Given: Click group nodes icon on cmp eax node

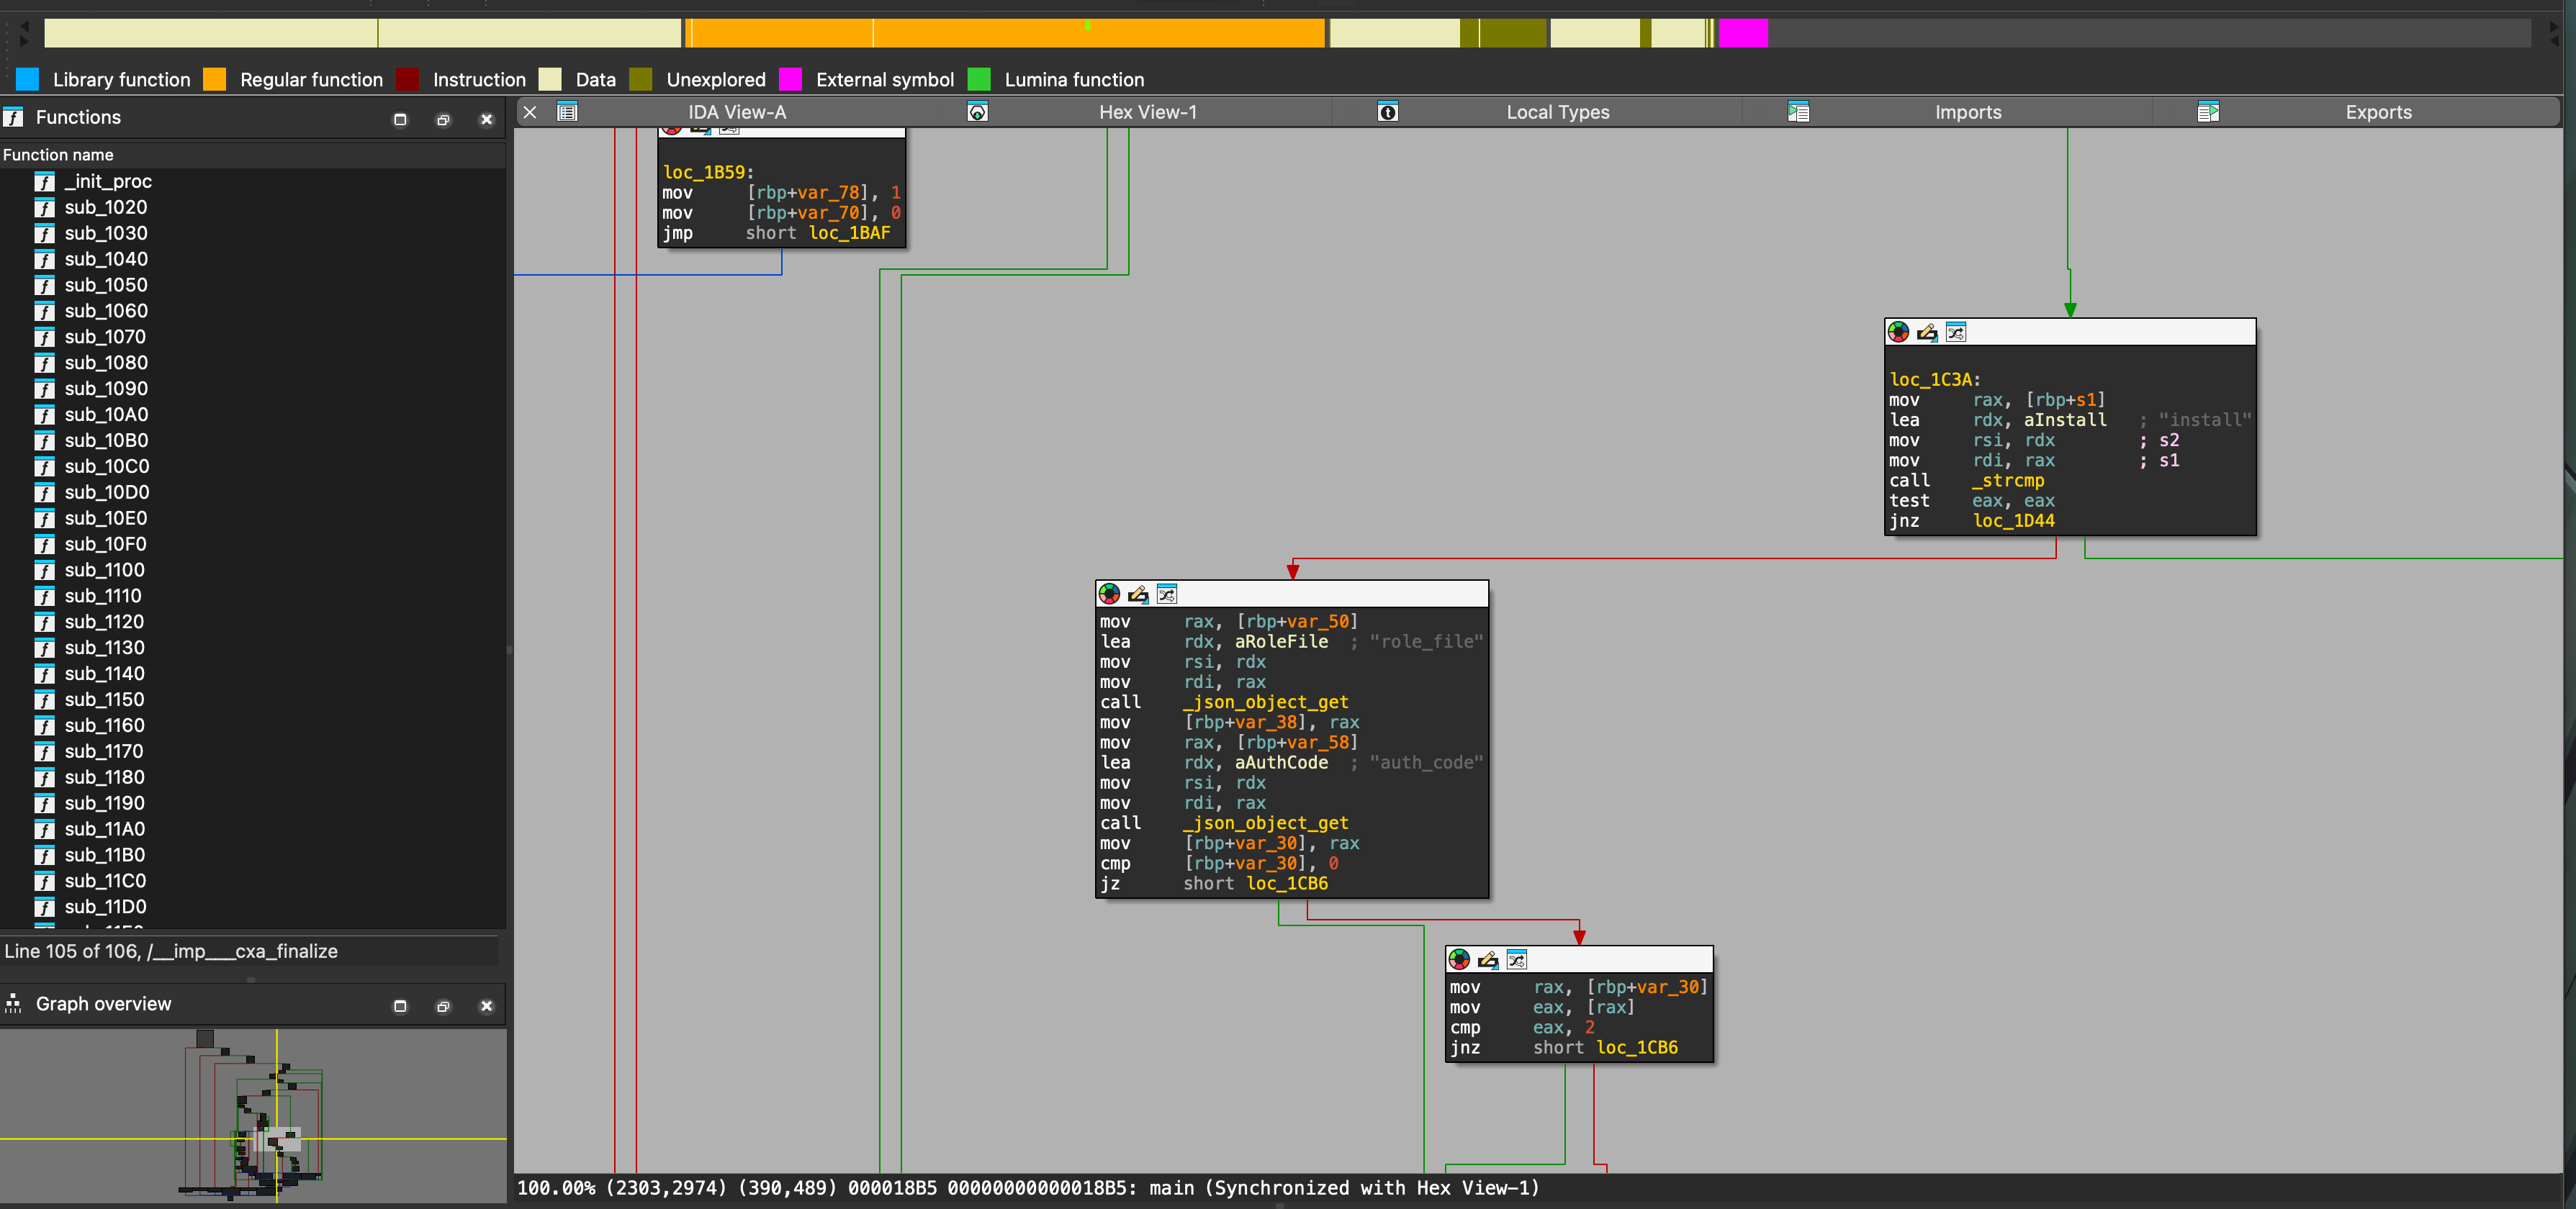Looking at the screenshot, I should click(x=1516, y=960).
